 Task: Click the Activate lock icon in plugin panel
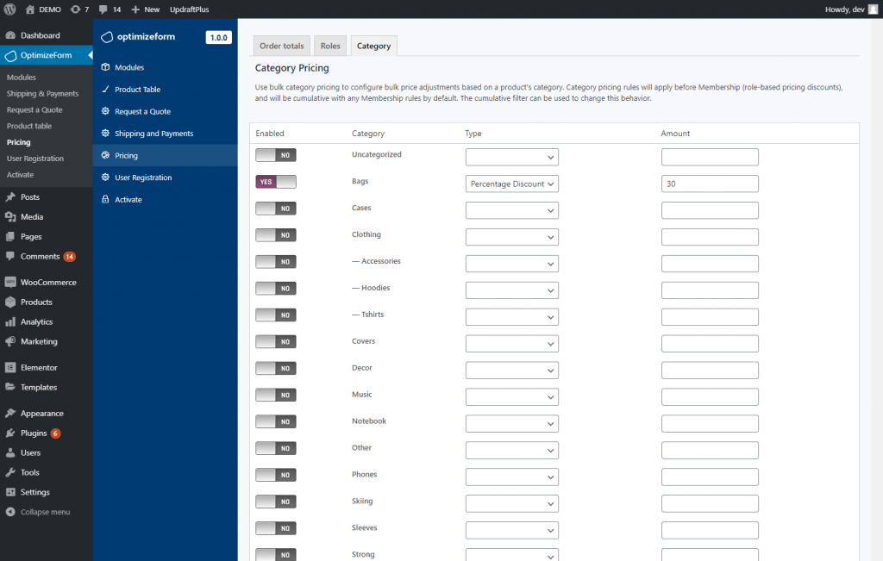(105, 199)
